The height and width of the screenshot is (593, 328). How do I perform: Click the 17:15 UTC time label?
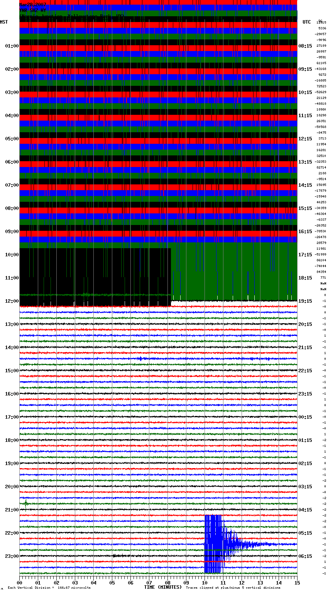point(305,255)
